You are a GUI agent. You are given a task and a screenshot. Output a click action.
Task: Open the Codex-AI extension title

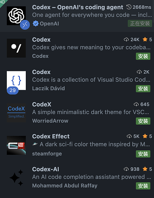pyautogui.click(x=46, y=169)
